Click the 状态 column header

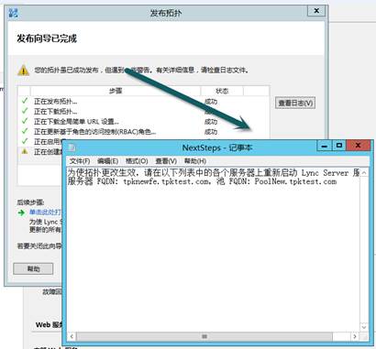point(222,91)
